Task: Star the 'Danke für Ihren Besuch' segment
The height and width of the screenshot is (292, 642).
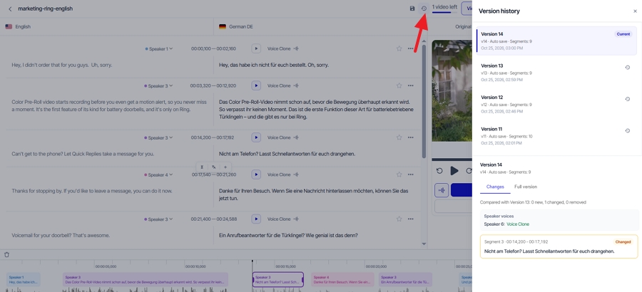Action: (x=399, y=174)
